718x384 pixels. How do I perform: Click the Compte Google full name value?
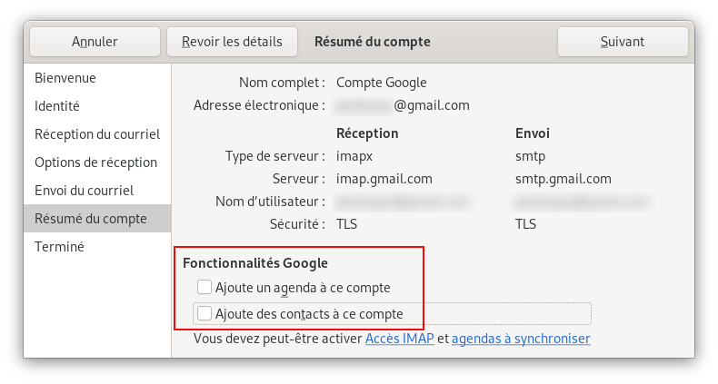[382, 83]
